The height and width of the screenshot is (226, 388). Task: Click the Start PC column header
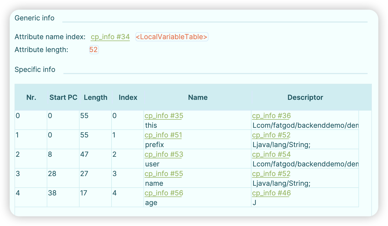63,97
